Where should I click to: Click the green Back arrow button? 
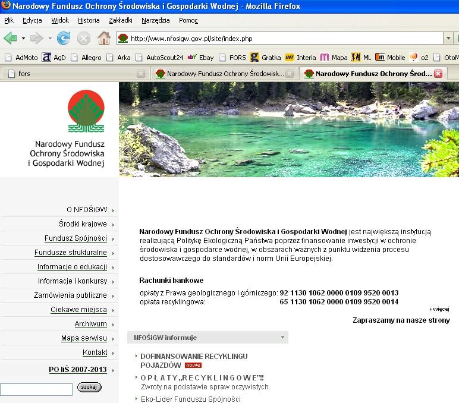click(x=10, y=39)
